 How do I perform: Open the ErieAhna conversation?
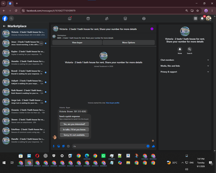pyautogui.click(x=24, y=131)
